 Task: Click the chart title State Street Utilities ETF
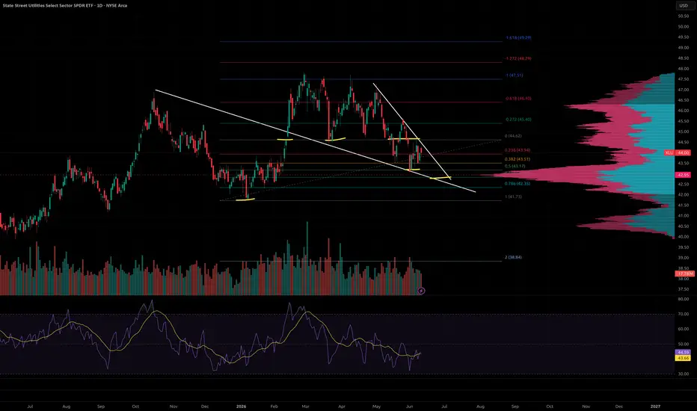click(x=65, y=5)
